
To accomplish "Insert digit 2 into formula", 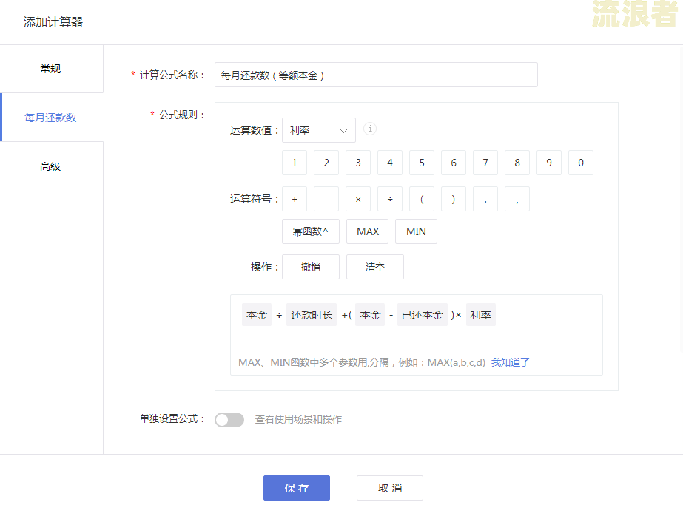I will (326, 163).
